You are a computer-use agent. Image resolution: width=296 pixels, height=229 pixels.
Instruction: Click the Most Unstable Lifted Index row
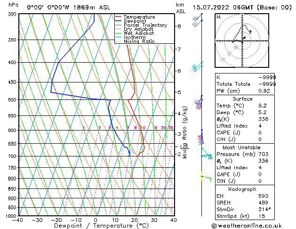tap(245, 168)
